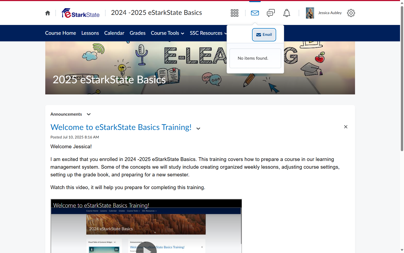Screen dimensions: 404x253
Task: Go to My Home via house icon
Action: (x=48, y=13)
